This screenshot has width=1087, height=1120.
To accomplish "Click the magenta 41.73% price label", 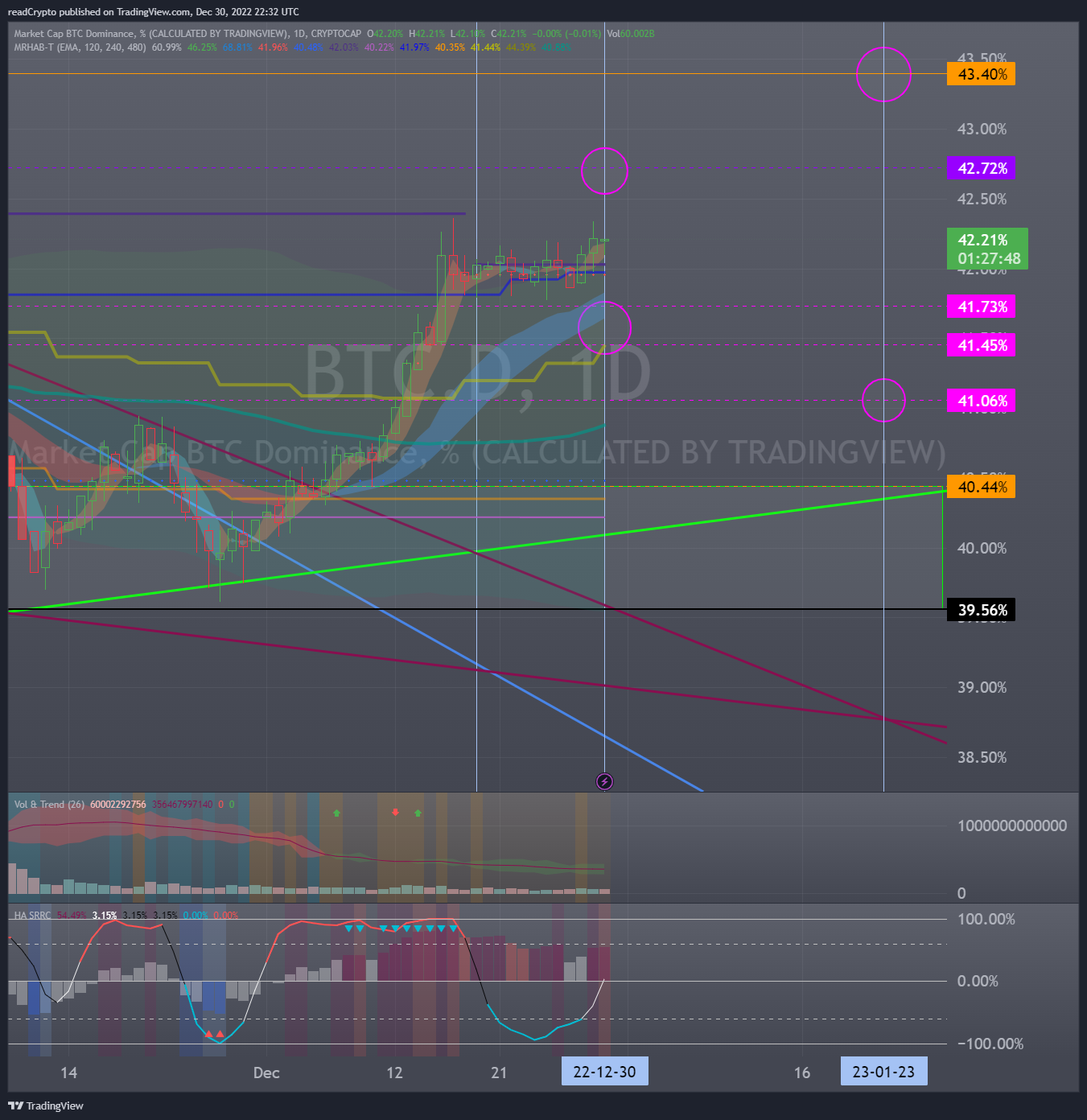I will [x=982, y=307].
